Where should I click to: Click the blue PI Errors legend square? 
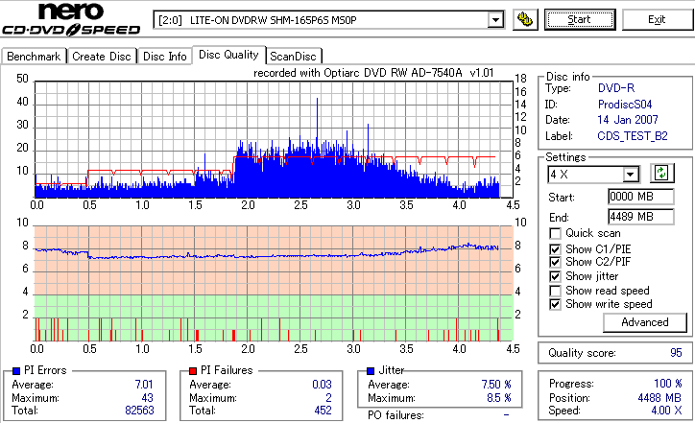click(x=16, y=371)
